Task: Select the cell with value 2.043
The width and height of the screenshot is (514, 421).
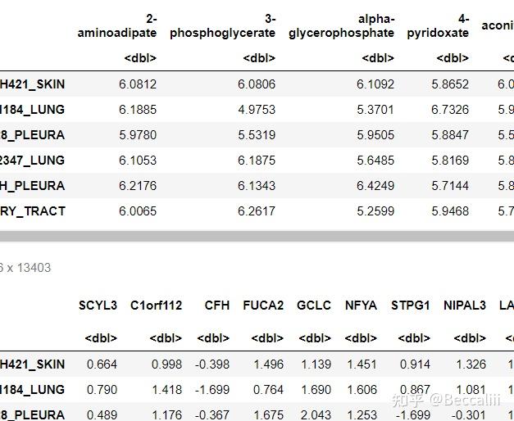Action: click(x=316, y=415)
